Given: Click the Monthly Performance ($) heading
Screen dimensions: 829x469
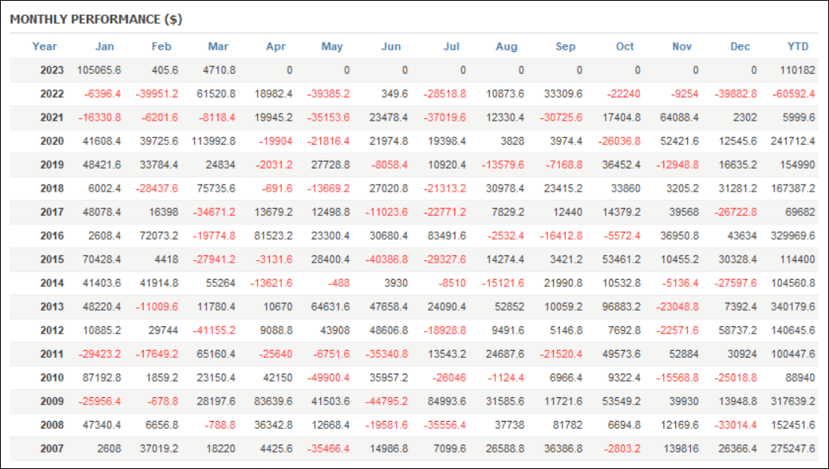Looking at the screenshot, I should point(96,20).
